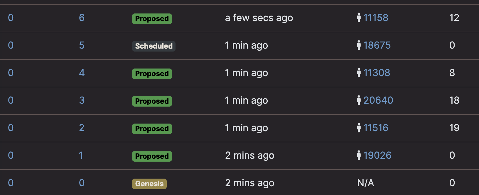Click the Proposed badge in slot 2 row

(x=152, y=129)
